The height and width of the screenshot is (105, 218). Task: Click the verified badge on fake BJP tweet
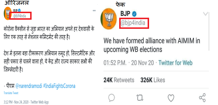[x=134, y=14]
